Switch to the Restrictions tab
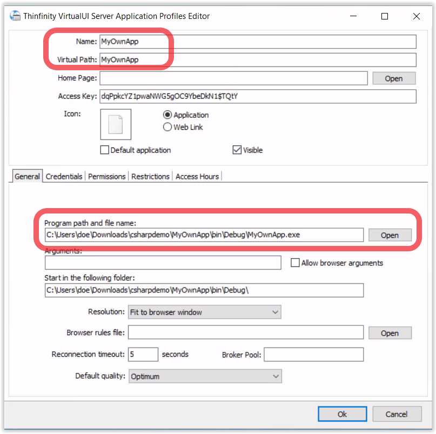436x434 pixels. 150,176
